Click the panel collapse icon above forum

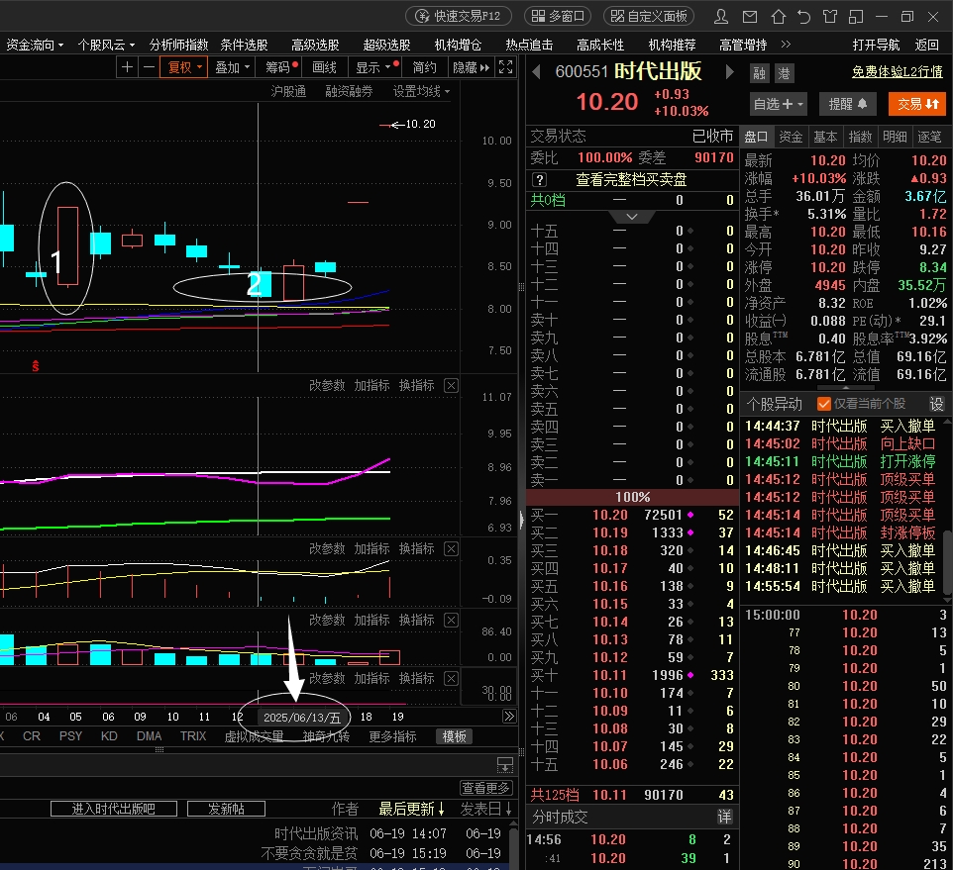click(505, 765)
